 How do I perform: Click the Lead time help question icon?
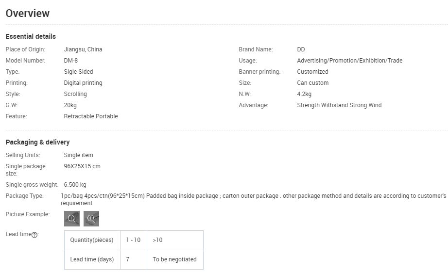pyautogui.click(x=34, y=235)
